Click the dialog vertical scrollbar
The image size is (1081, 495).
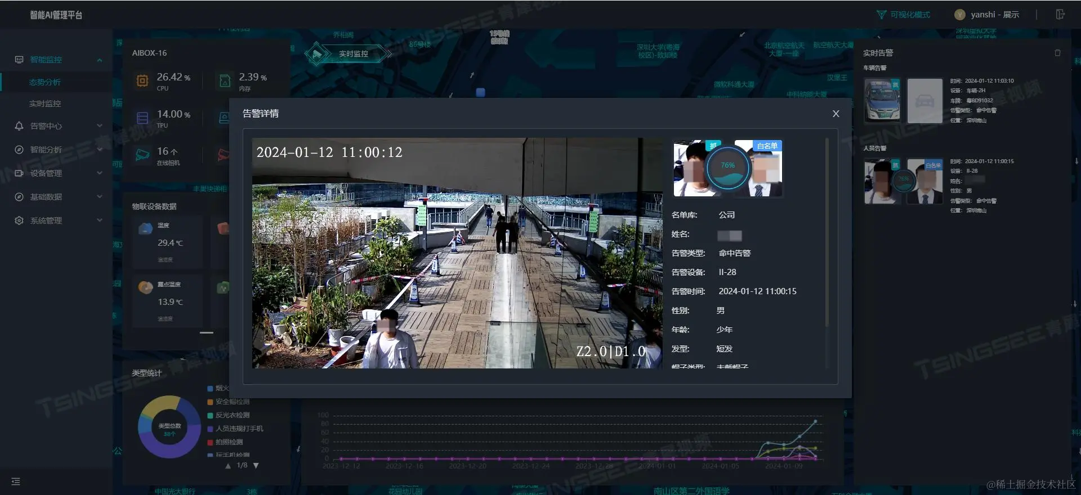click(x=827, y=232)
